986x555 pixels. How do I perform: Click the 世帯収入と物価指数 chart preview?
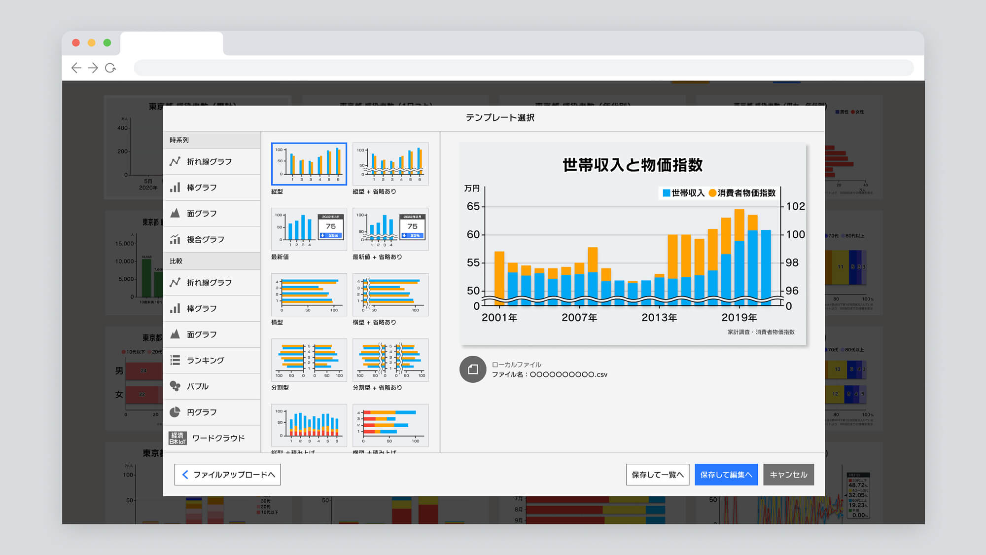[x=633, y=244]
